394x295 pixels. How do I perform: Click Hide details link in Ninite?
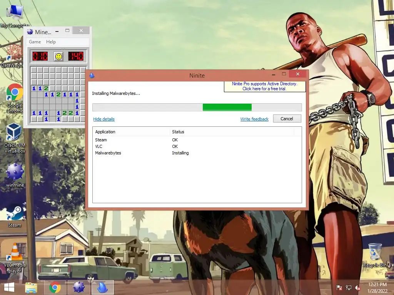tap(104, 119)
